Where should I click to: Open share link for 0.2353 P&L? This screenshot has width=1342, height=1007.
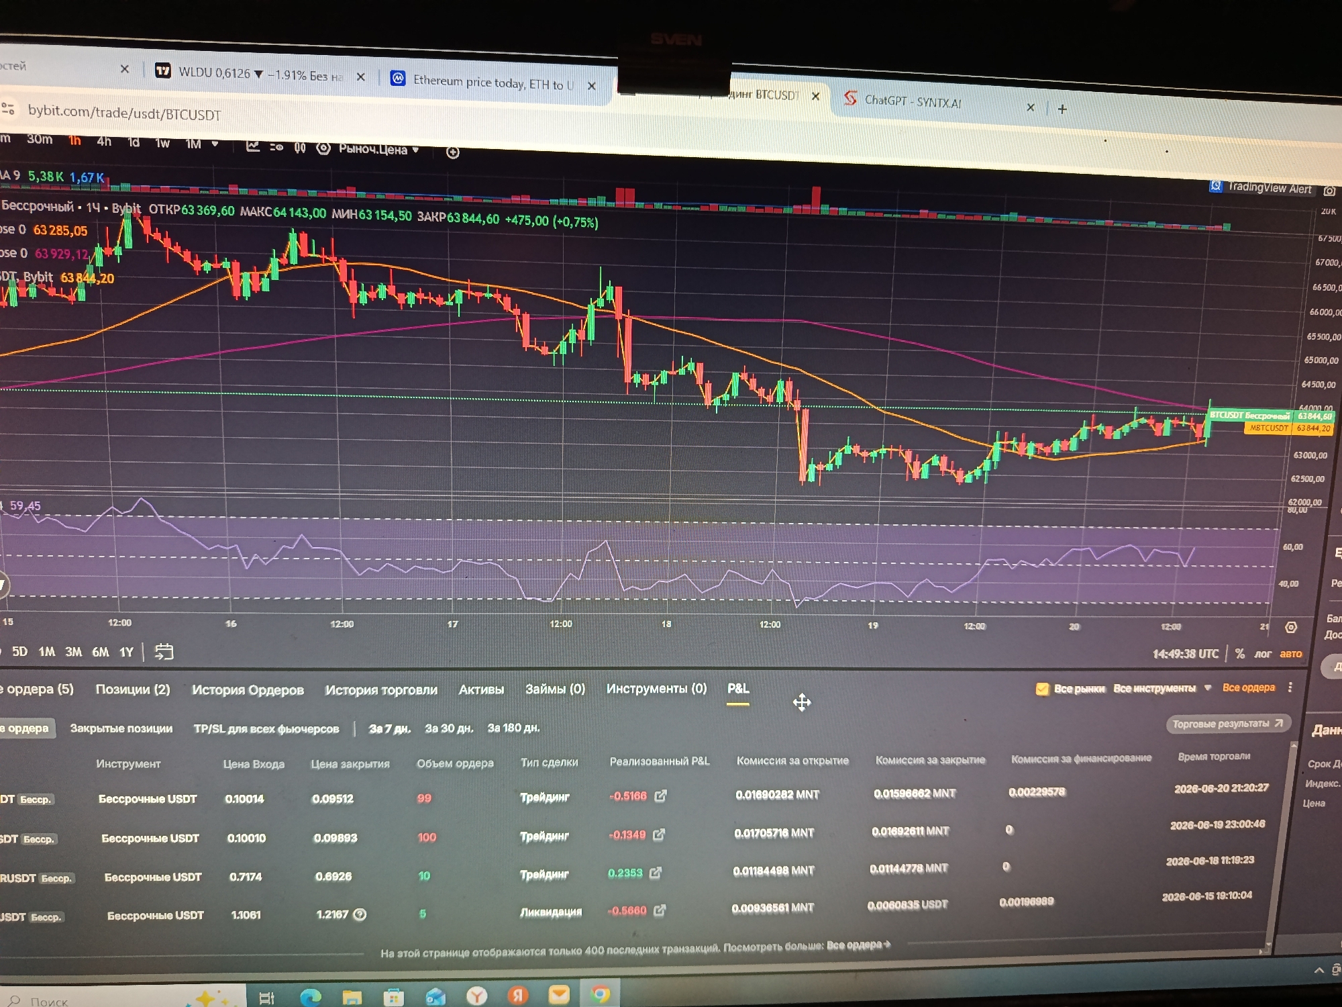point(656,873)
